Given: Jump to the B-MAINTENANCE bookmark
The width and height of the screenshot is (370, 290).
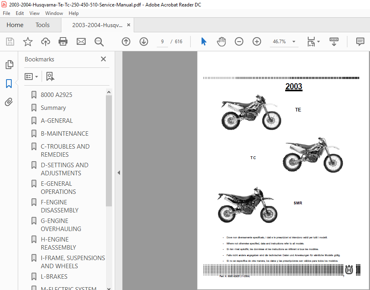Looking at the screenshot, I should tap(64, 134).
